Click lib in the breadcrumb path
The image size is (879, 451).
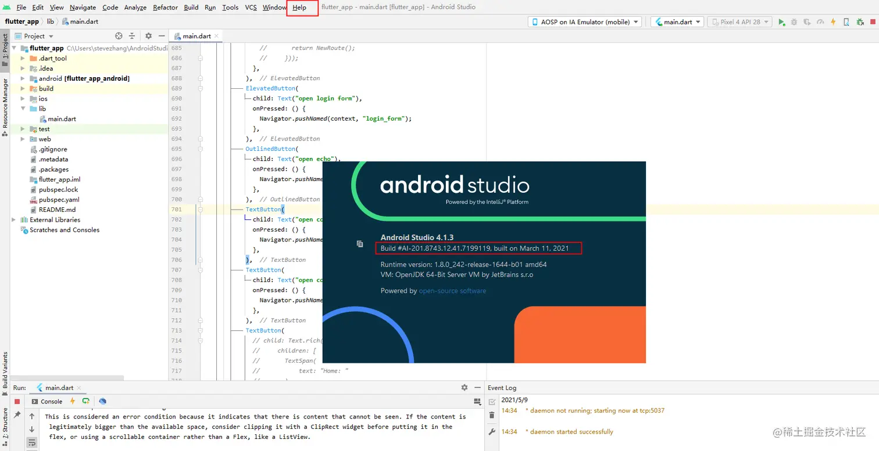pos(51,21)
